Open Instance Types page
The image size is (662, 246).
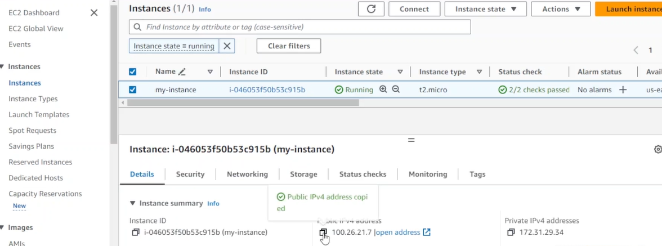33,99
